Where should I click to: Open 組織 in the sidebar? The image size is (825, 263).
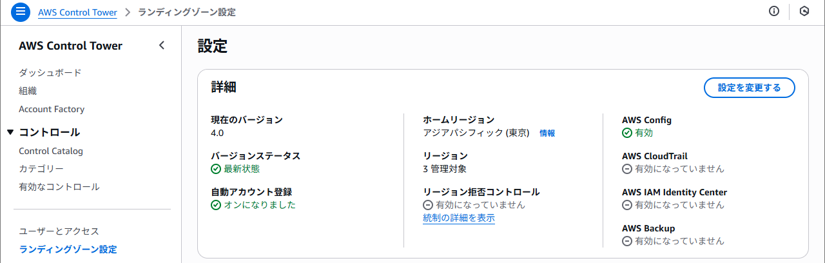tap(28, 91)
